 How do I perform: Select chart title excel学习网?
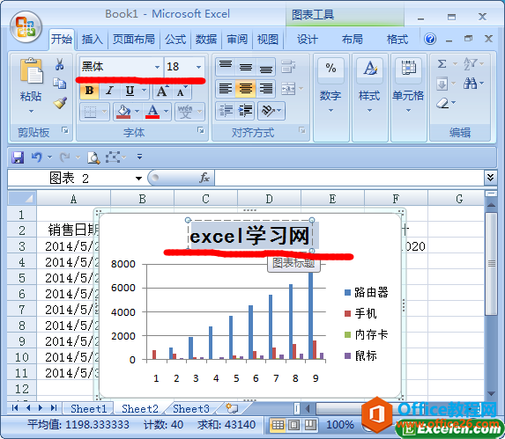pos(250,236)
